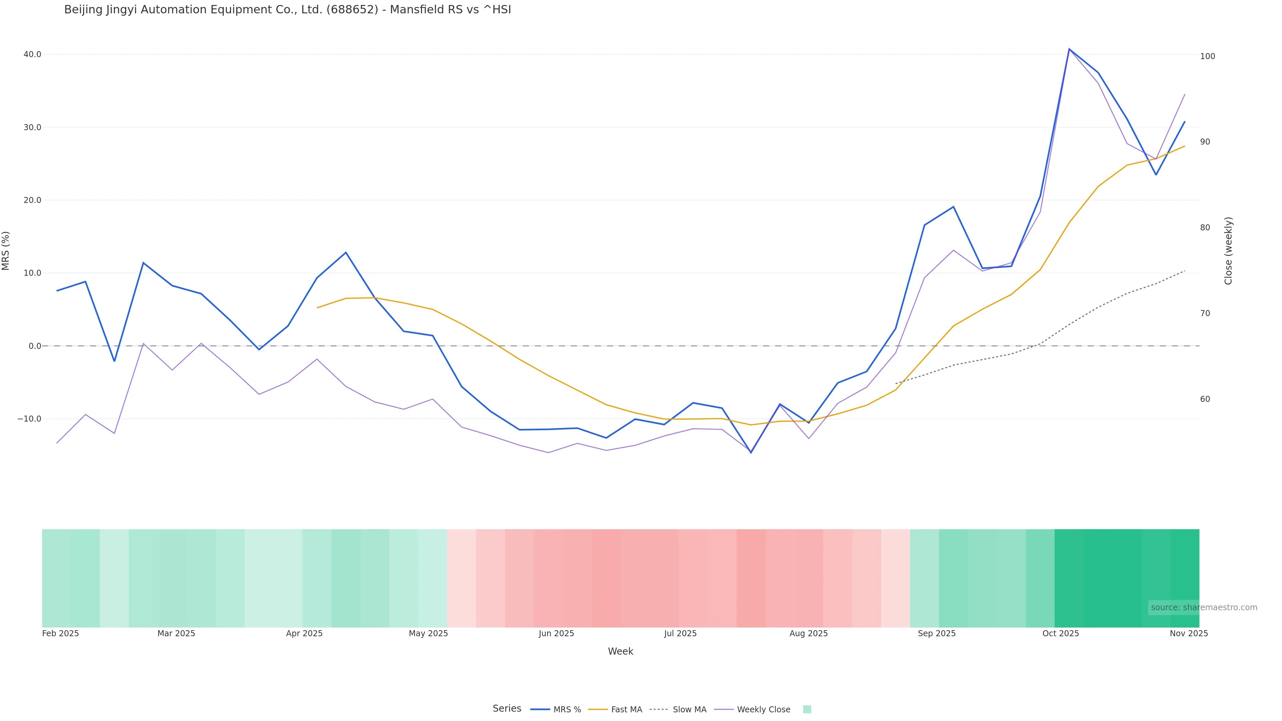Click the Nov 2025 x-axis label
The height and width of the screenshot is (721, 1282).
pos(1189,634)
